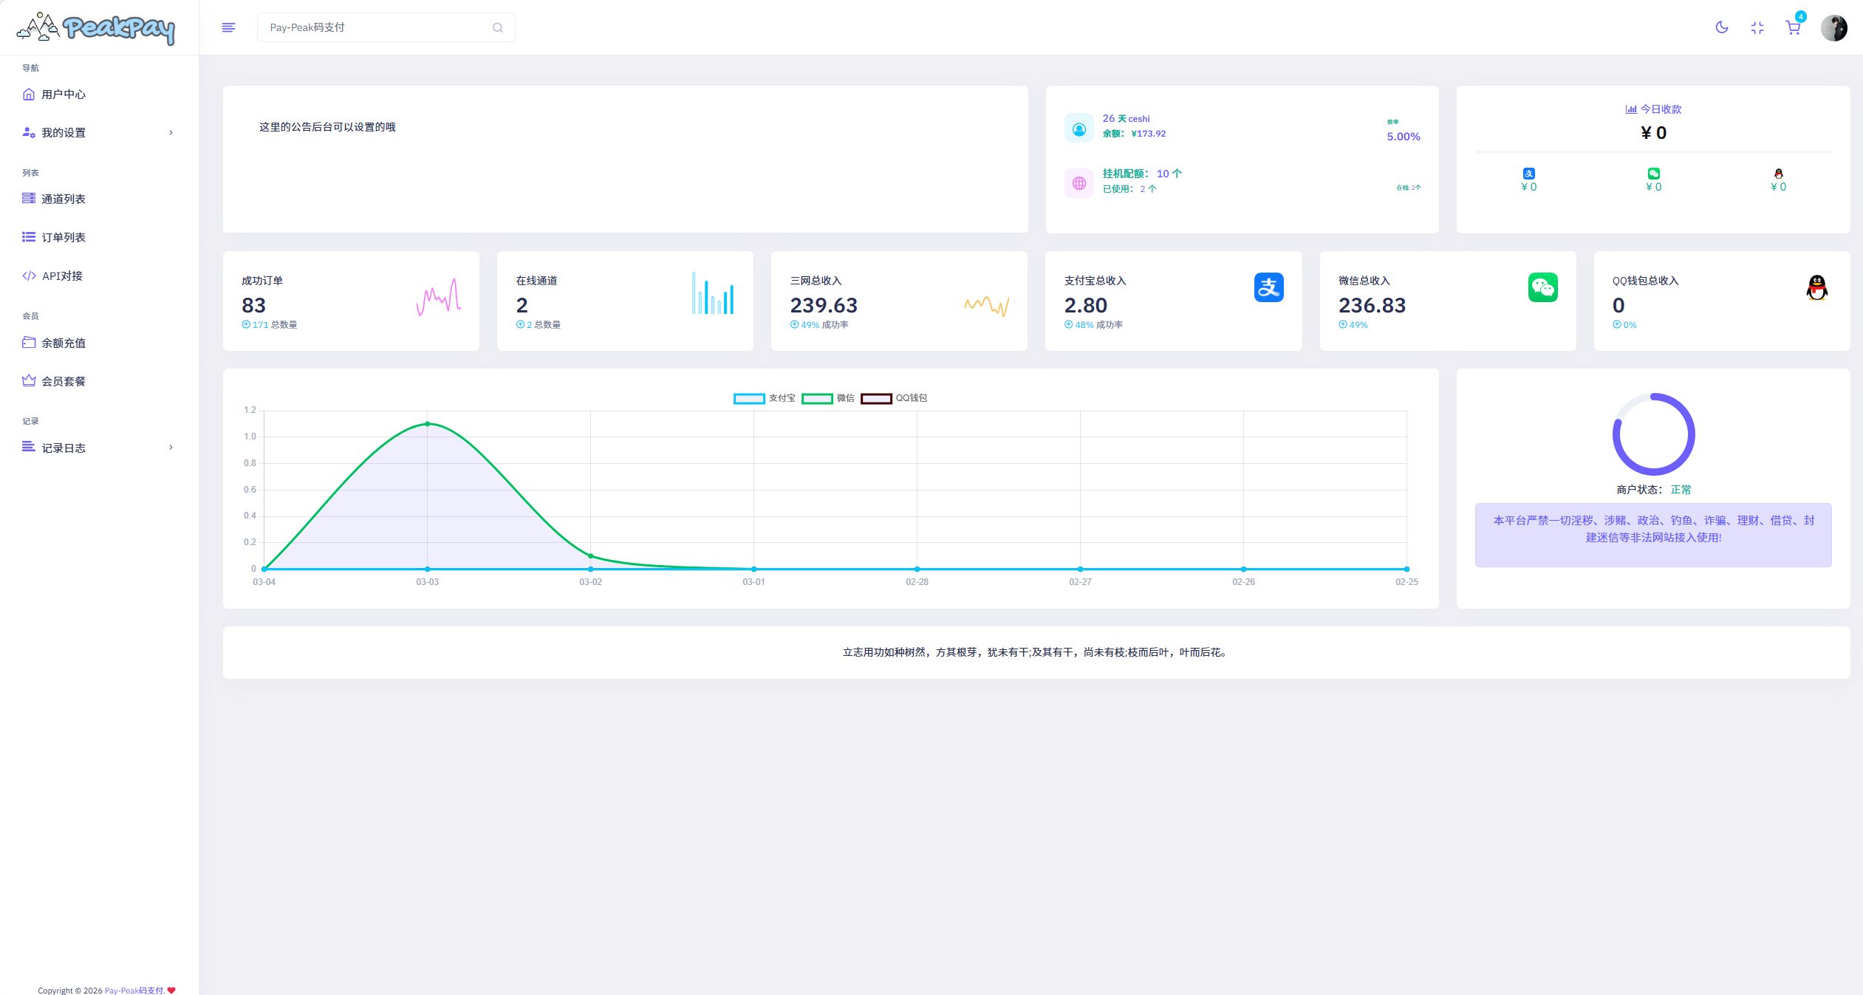The height and width of the screenshot is (995, 1863).
Task: Open the API对接 page
Action: click(62, 276)
